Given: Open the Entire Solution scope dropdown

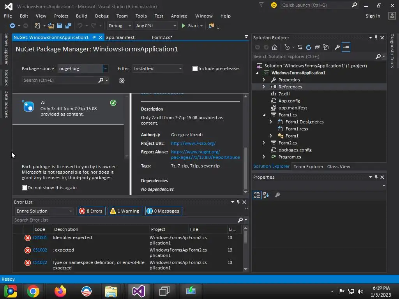Looking at the screenshot, I should click(71, 211).
